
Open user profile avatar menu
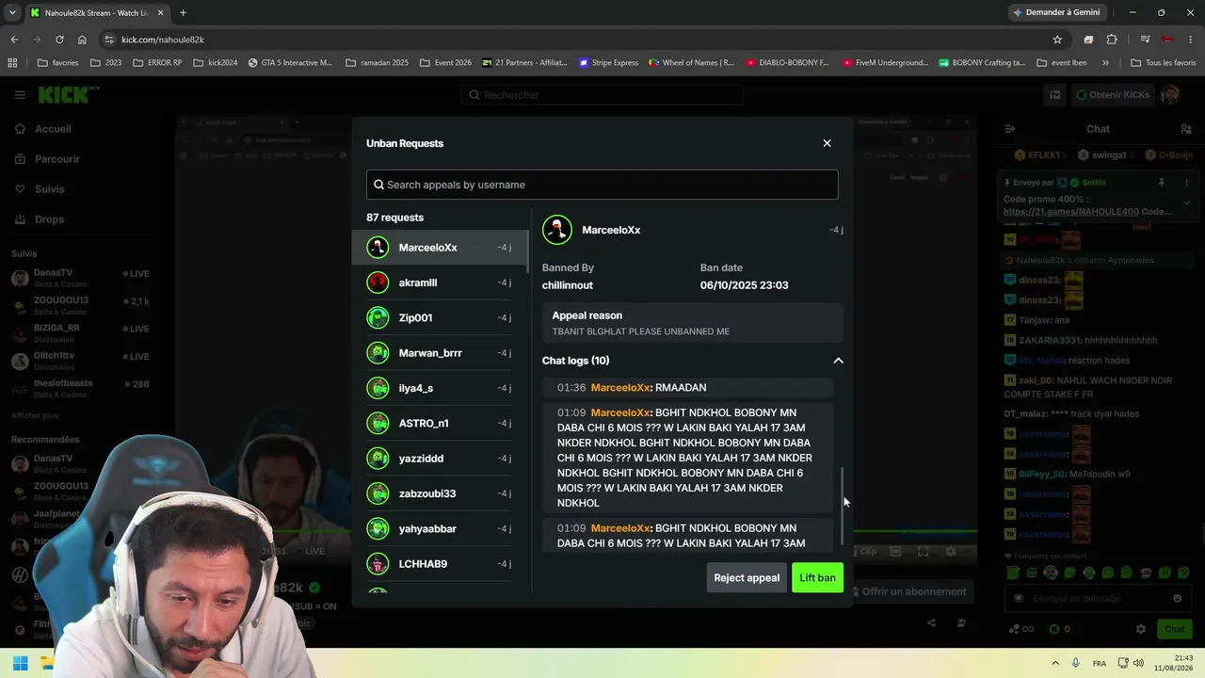pyautogui.click(x=1170, y=95)
